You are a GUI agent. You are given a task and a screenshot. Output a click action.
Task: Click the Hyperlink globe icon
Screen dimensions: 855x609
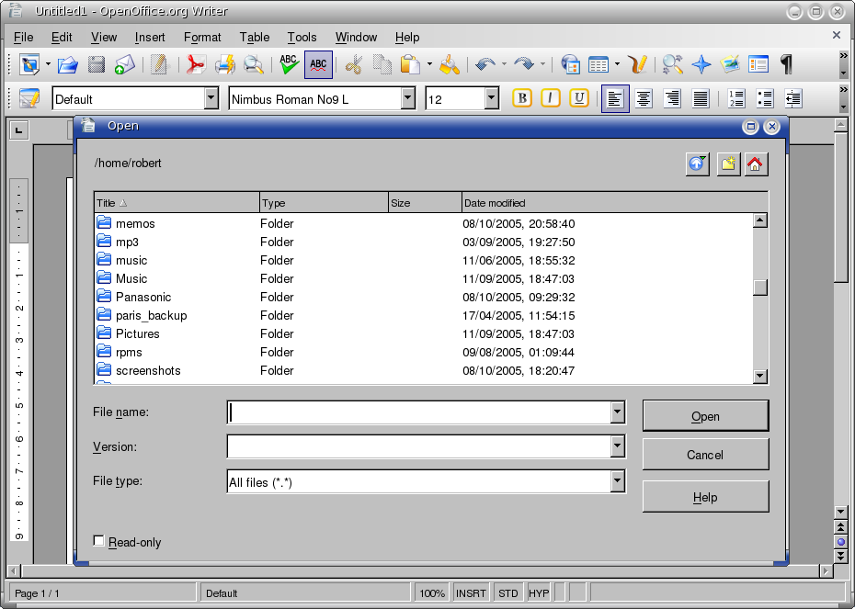[x=570, y=65]
